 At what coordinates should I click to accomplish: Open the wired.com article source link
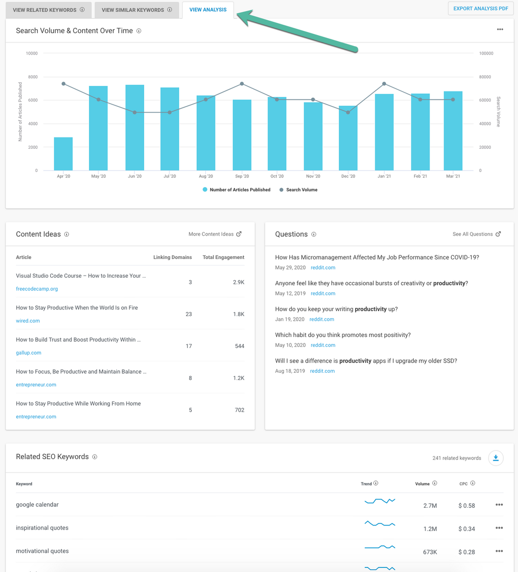pyautogui.click(x=28, y=321)
